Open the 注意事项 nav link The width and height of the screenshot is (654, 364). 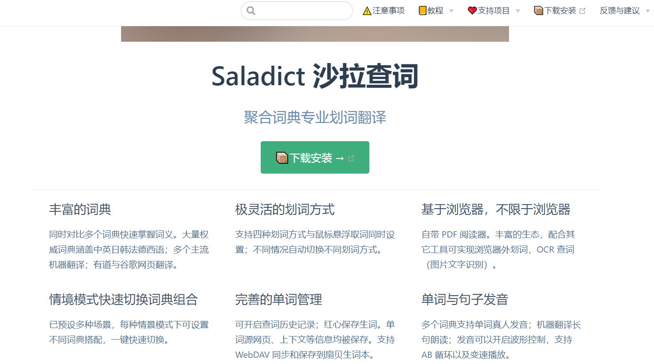pos(388,11)
